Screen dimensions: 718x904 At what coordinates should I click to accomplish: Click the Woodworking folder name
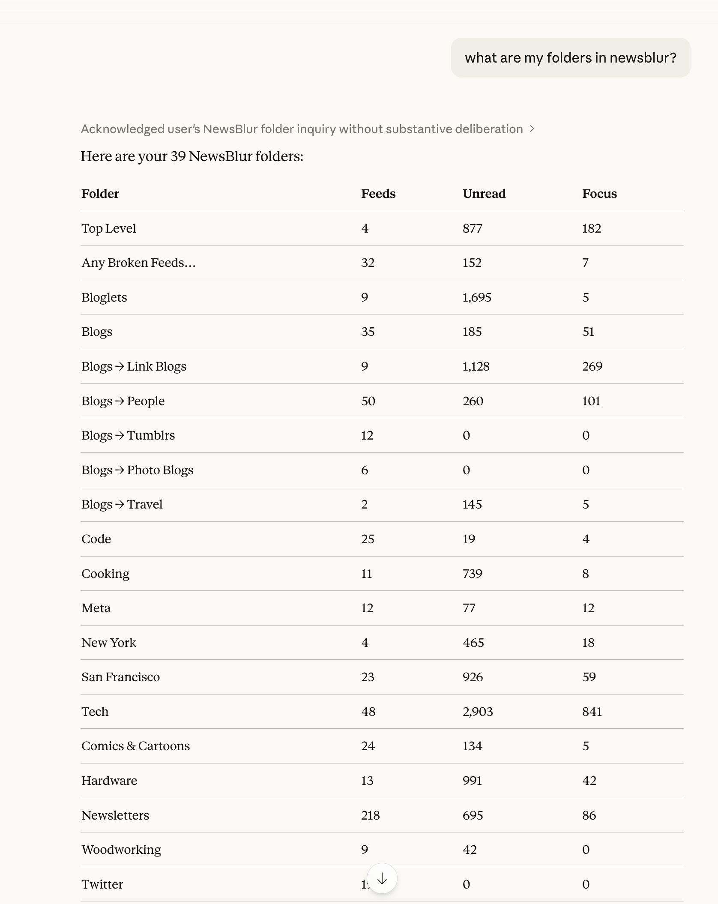tap(121, 850)
